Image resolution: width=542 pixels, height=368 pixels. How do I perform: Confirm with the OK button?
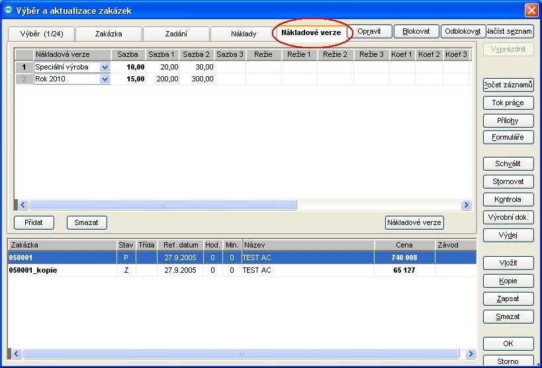[x=508, y=344]
